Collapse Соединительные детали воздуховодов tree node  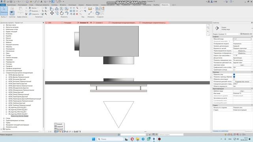(x=4, y=73)
